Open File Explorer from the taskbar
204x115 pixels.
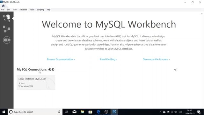82,112
